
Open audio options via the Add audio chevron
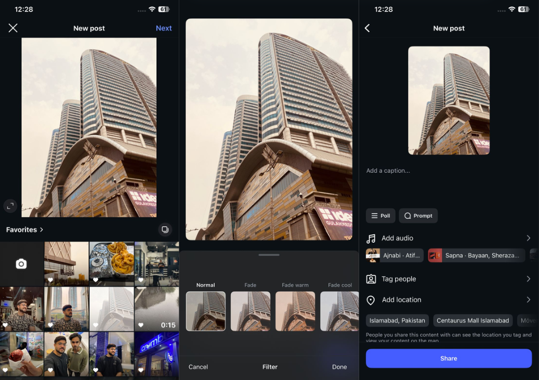[x=529, y=238]
